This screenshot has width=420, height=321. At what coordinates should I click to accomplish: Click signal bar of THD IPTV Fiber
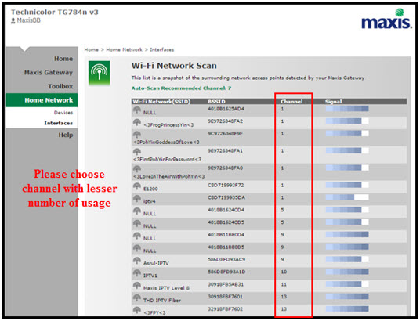(347, 297)
